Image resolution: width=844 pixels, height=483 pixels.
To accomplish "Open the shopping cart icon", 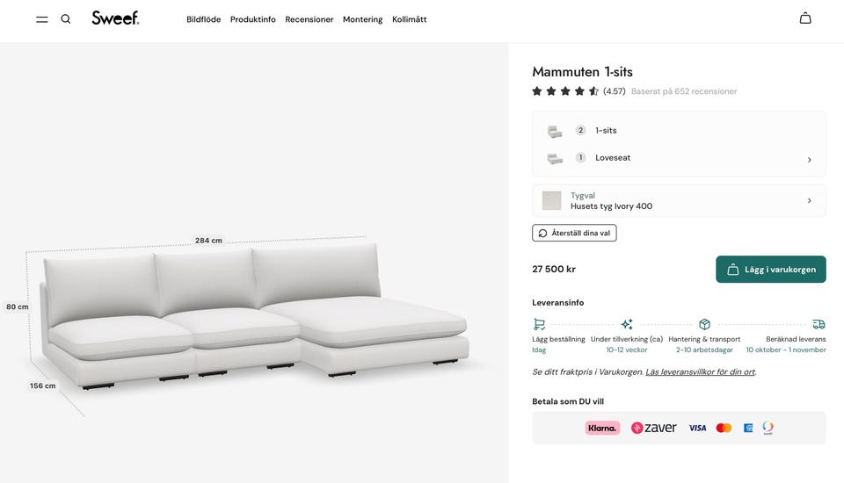I will 805,18.
